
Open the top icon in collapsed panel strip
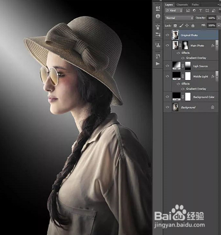pos(158,8)
